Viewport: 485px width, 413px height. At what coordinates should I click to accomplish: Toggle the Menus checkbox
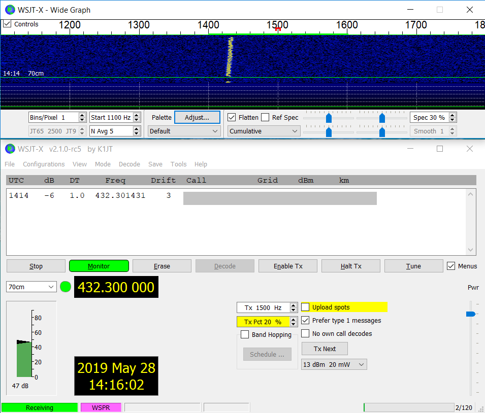pos(451,266)
